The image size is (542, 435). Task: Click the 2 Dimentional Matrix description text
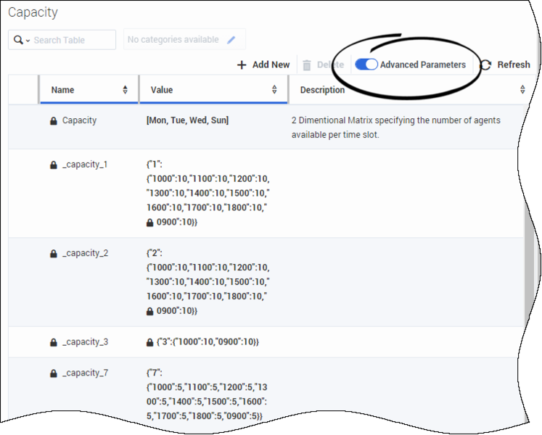point(395,128)
